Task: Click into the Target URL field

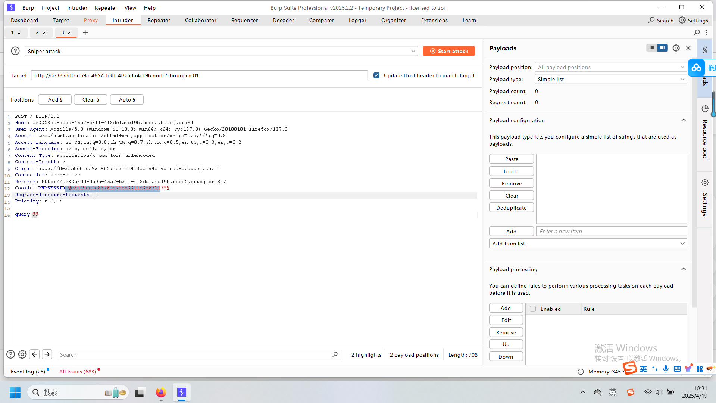Action: pyautogui.click(x=199, y=75)
